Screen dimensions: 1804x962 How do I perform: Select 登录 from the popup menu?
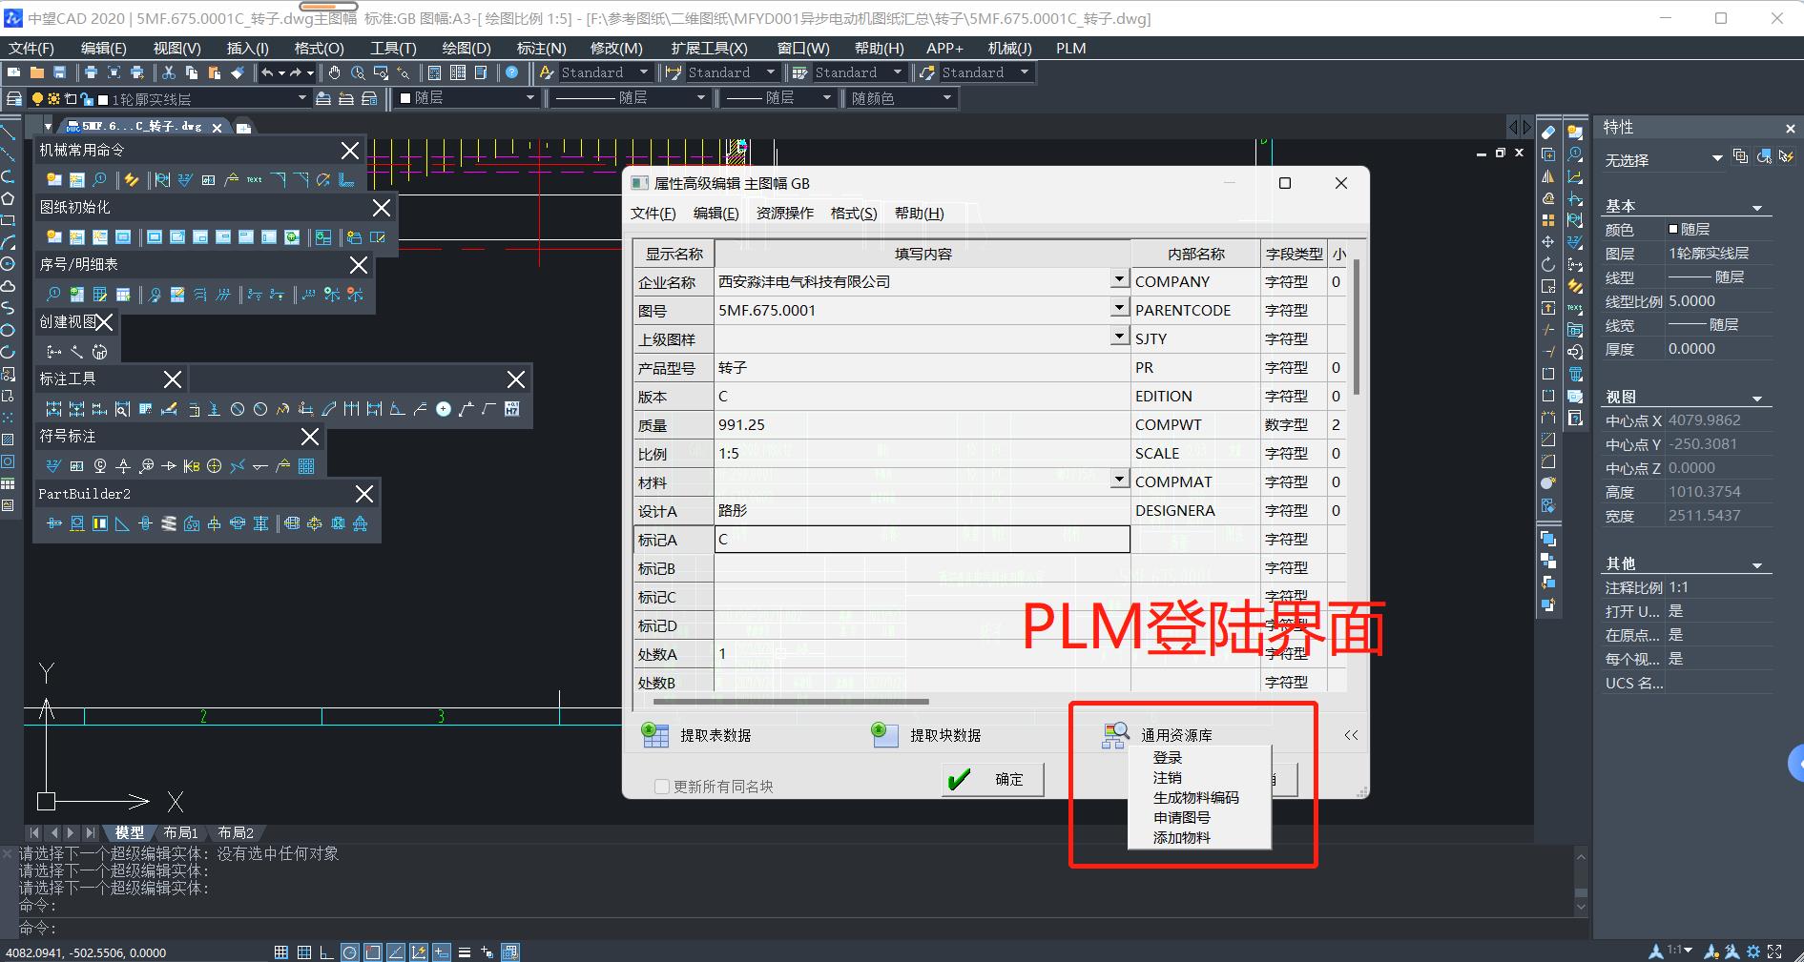tap(1167, 758)
